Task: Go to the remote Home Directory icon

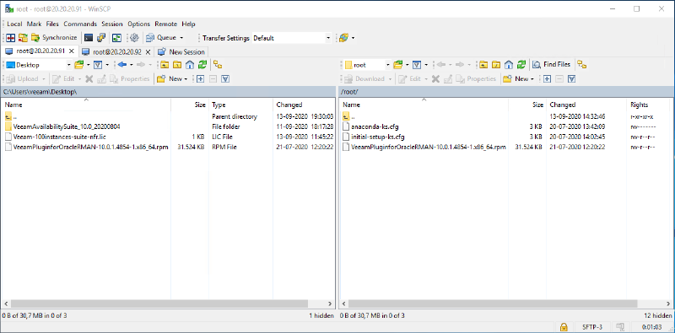Action: 509,65
